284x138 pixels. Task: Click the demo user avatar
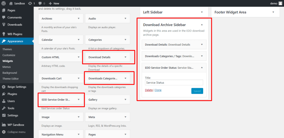[x=280, y=3]
